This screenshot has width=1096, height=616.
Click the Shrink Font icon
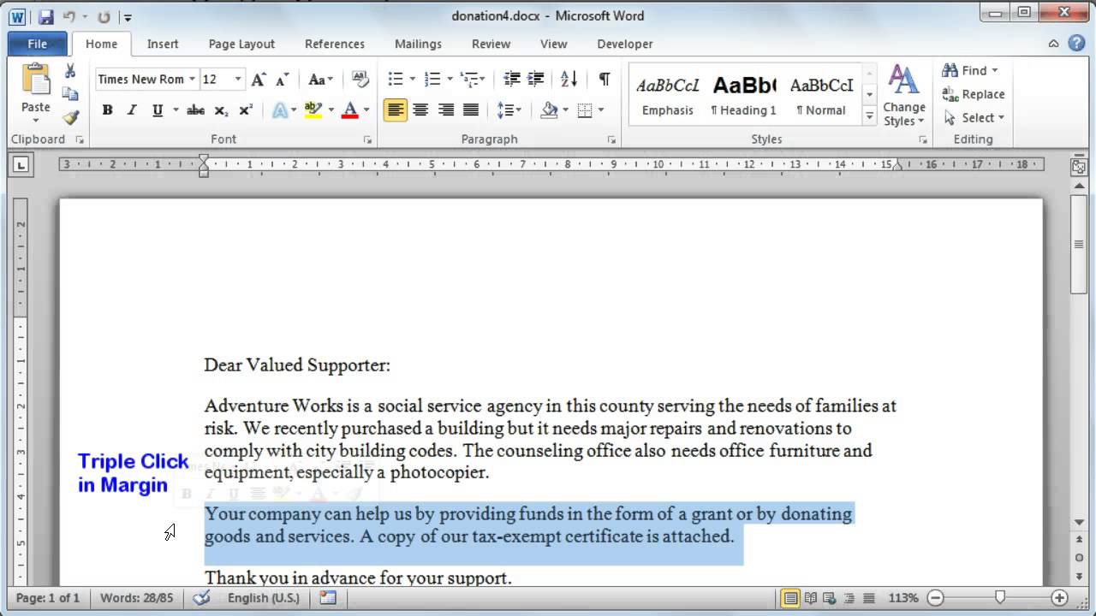coord(282,80)
